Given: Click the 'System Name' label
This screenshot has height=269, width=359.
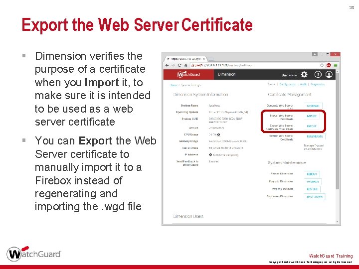Looking at the screenshot, I should [189, 106].
